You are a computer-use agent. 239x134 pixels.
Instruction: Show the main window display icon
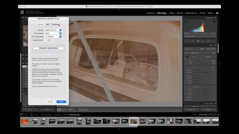pyautogui.click(x=22, y=115)
